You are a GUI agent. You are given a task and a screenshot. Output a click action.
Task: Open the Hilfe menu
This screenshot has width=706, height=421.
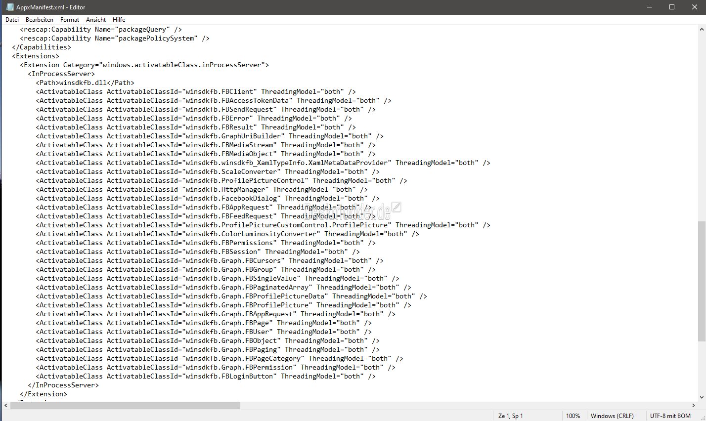pyautogui.click(x=119, y=20)
